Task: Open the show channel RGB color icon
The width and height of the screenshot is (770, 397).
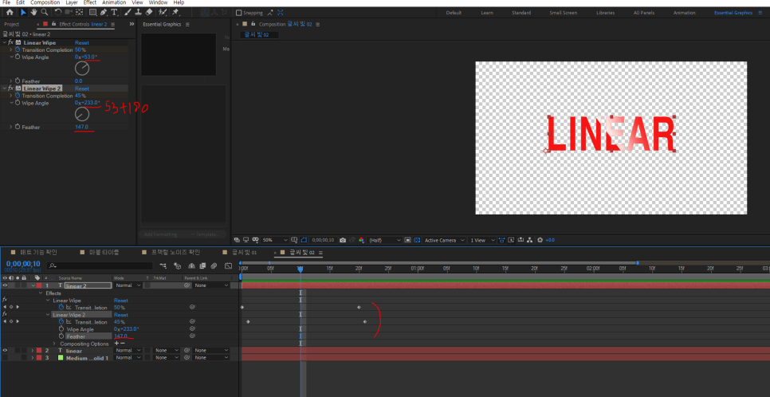Action: tap(361, 240)
